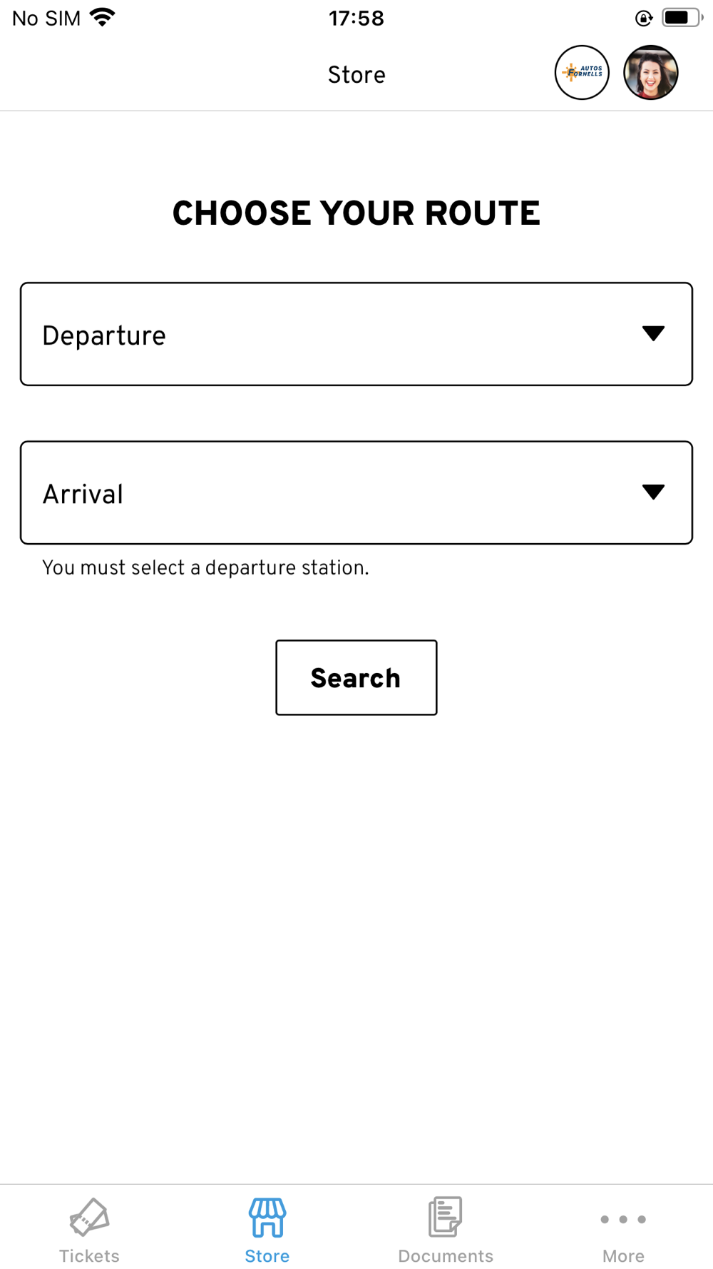Tap the Wi-Fi status icon
713x1269 pixels.
(x=103, y=17)
